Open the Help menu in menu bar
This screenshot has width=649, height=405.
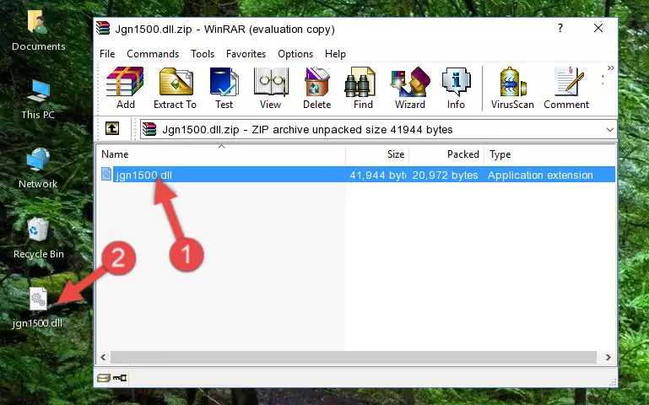pos(335,54)
